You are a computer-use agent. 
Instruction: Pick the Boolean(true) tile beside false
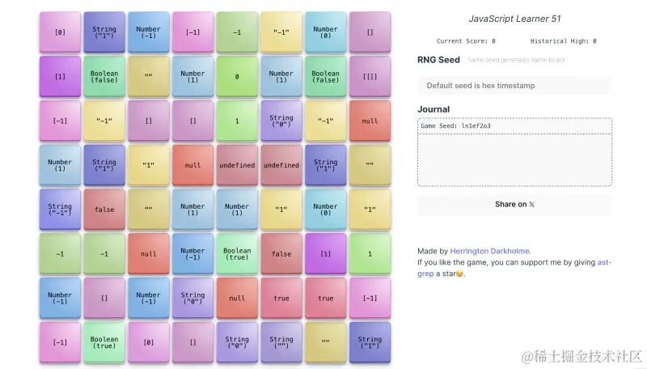[x=237, y=253]
